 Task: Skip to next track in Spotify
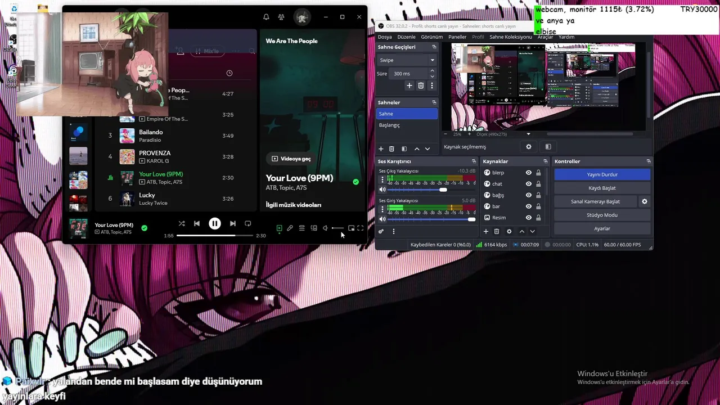click(x=232, y=223)
